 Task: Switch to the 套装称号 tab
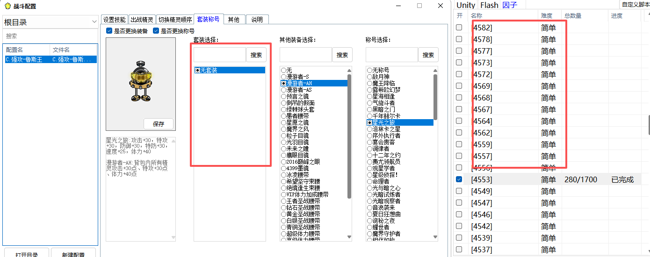tap(208, 19)
